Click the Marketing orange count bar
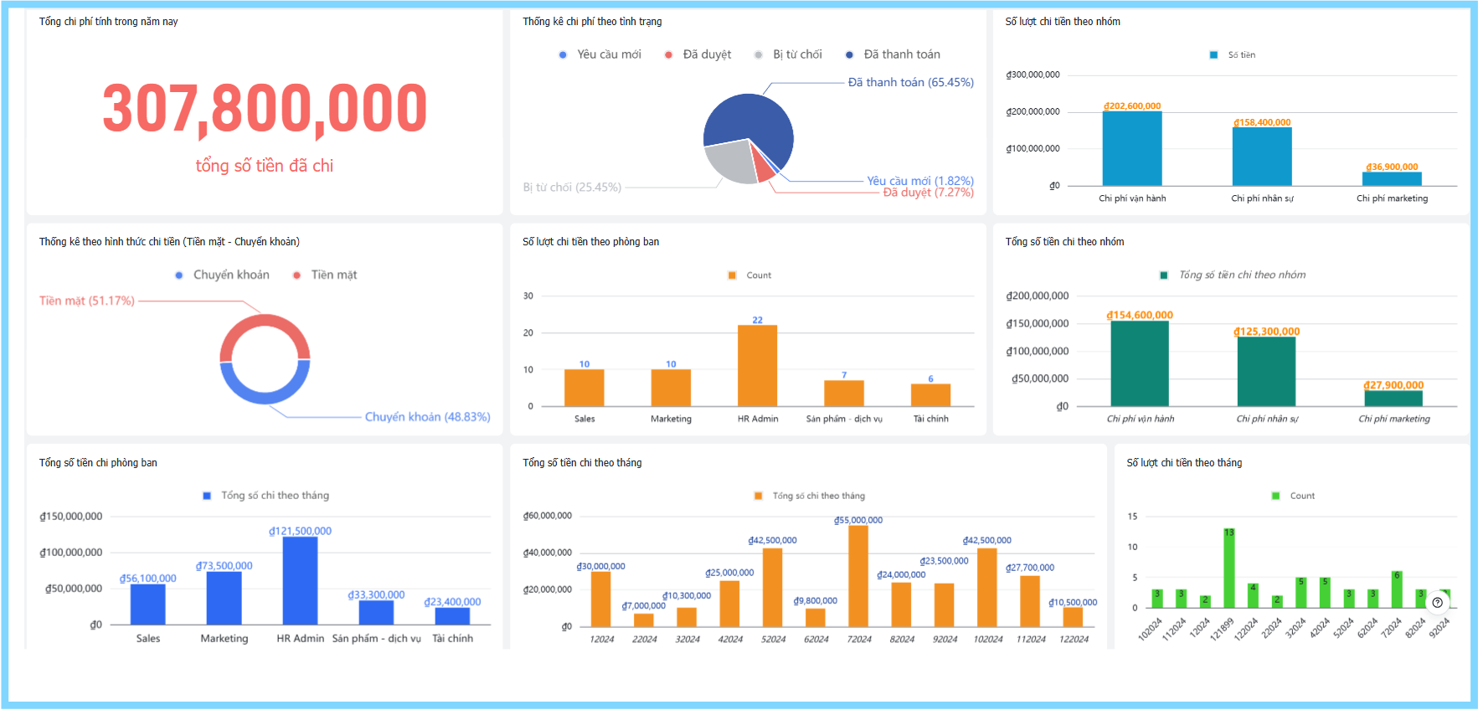The height and width of the screenshot is (710, 1478). click(671, 388)
